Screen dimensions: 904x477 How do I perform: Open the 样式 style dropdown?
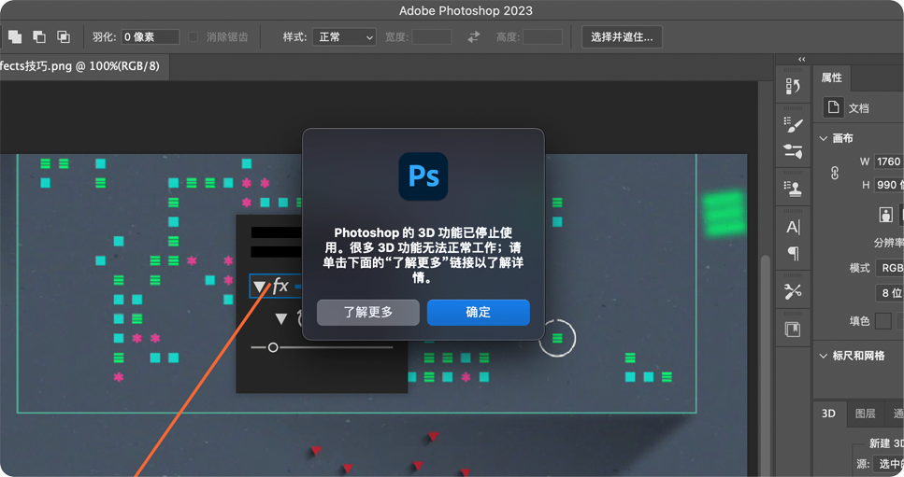(x=344, y=36)
